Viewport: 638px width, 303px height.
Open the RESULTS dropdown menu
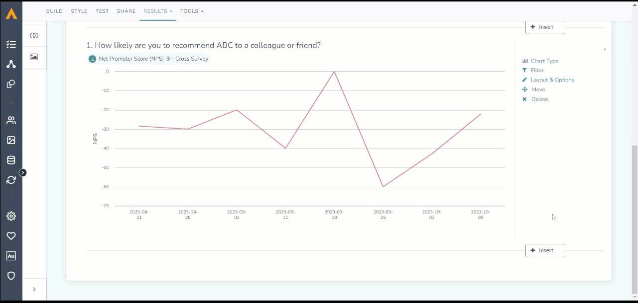[158, 11]
